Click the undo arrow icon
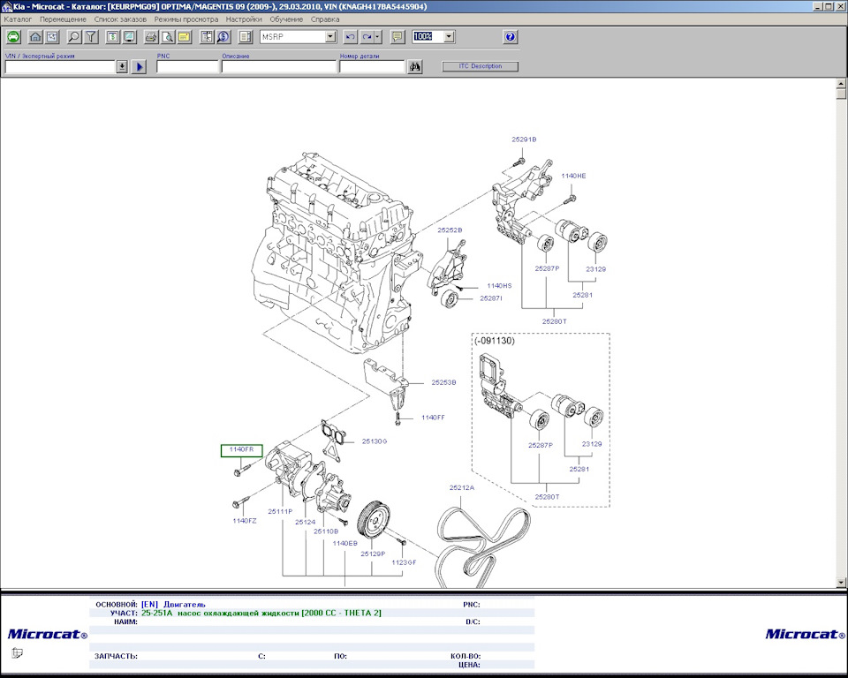Screen dimensions: 848x678 point(350,37)
